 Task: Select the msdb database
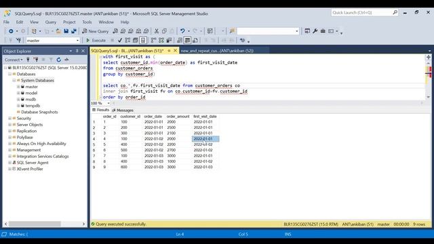click(31, 100)
